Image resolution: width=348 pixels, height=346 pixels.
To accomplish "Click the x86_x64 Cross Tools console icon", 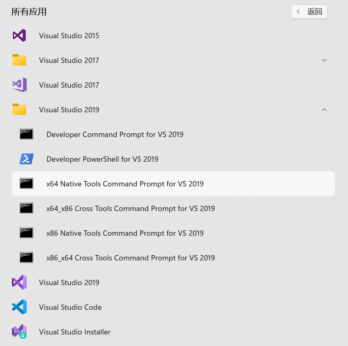I will pos(27,258).
